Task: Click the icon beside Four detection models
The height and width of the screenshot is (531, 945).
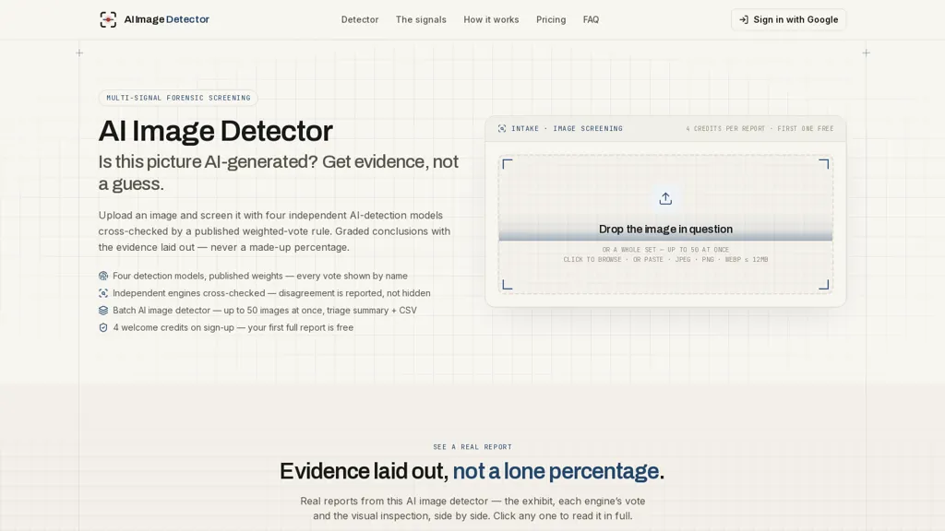Action: [103, 276]
